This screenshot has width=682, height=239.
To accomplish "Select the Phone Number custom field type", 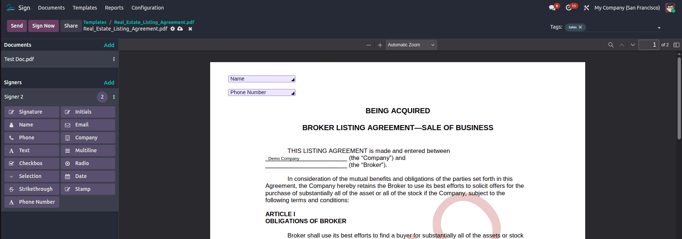I will pyautogui.click(x=32, y=202).
